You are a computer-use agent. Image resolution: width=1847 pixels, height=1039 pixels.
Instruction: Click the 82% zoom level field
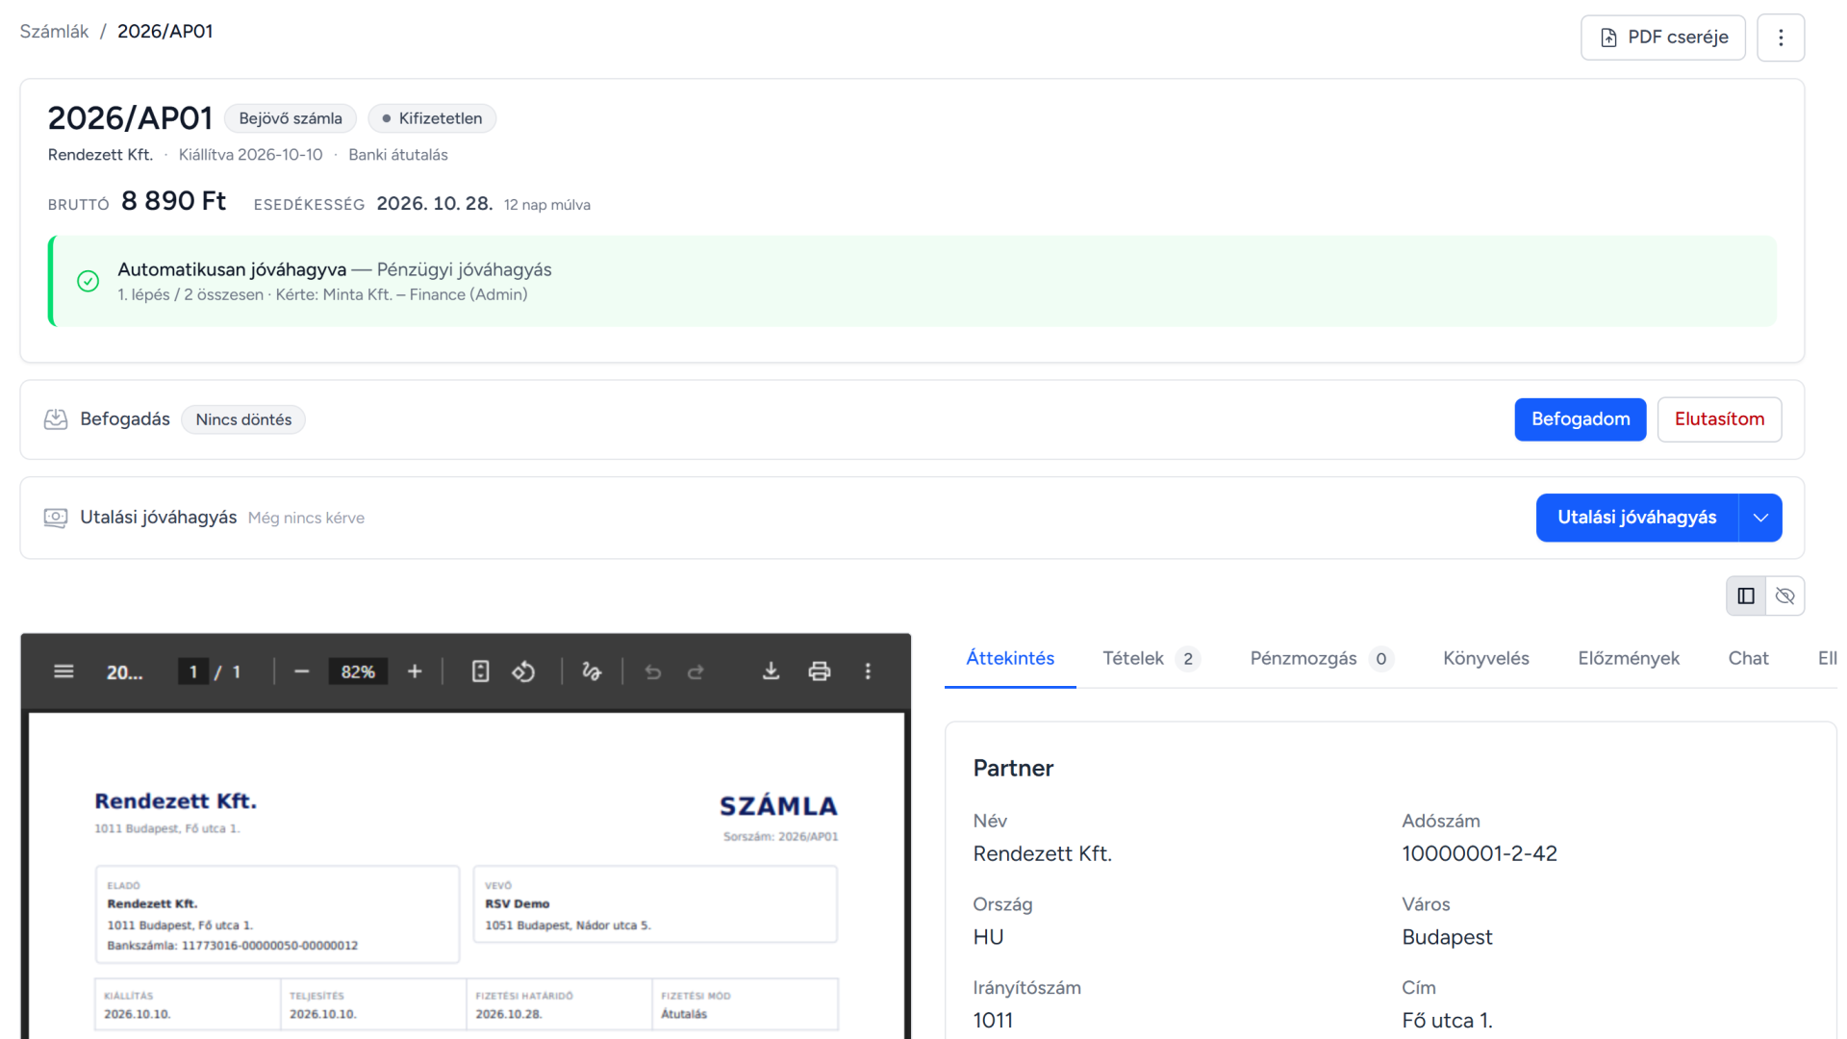pos(358,672)
